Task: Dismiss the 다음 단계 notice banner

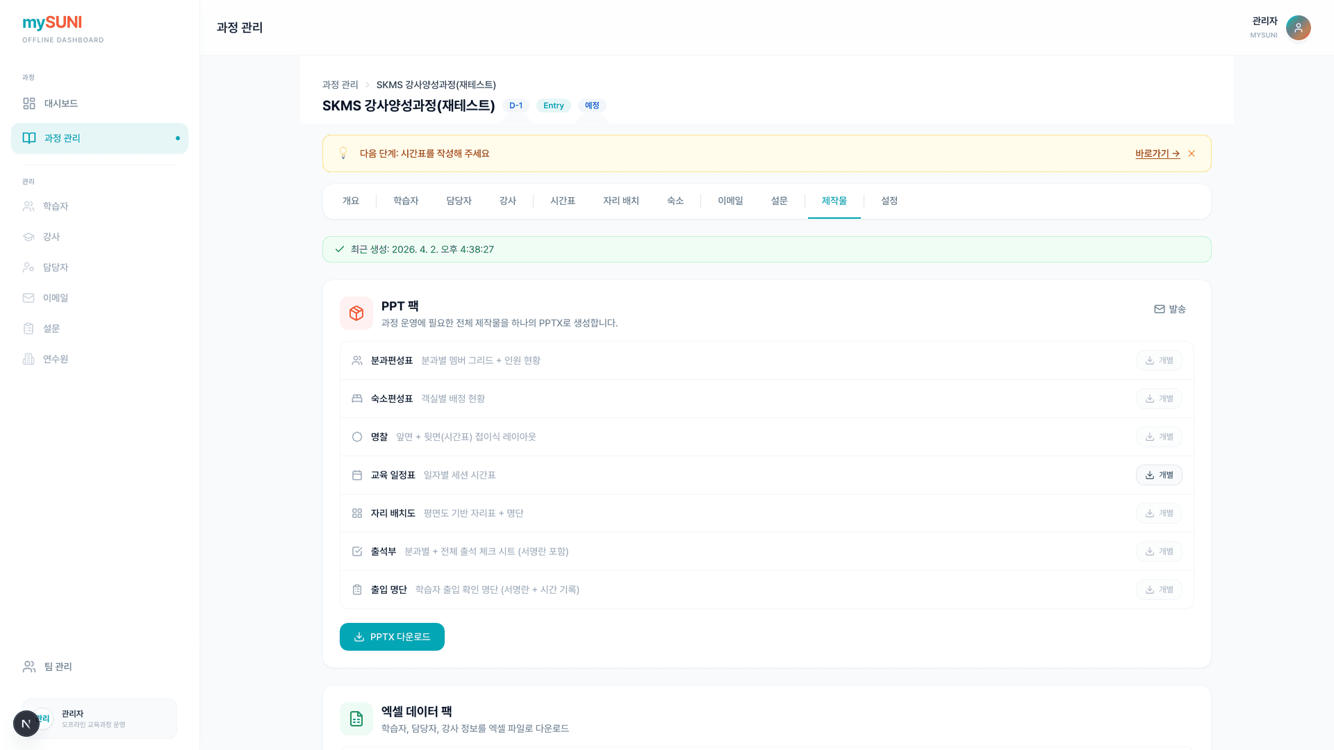Action: click(1192, 153)
